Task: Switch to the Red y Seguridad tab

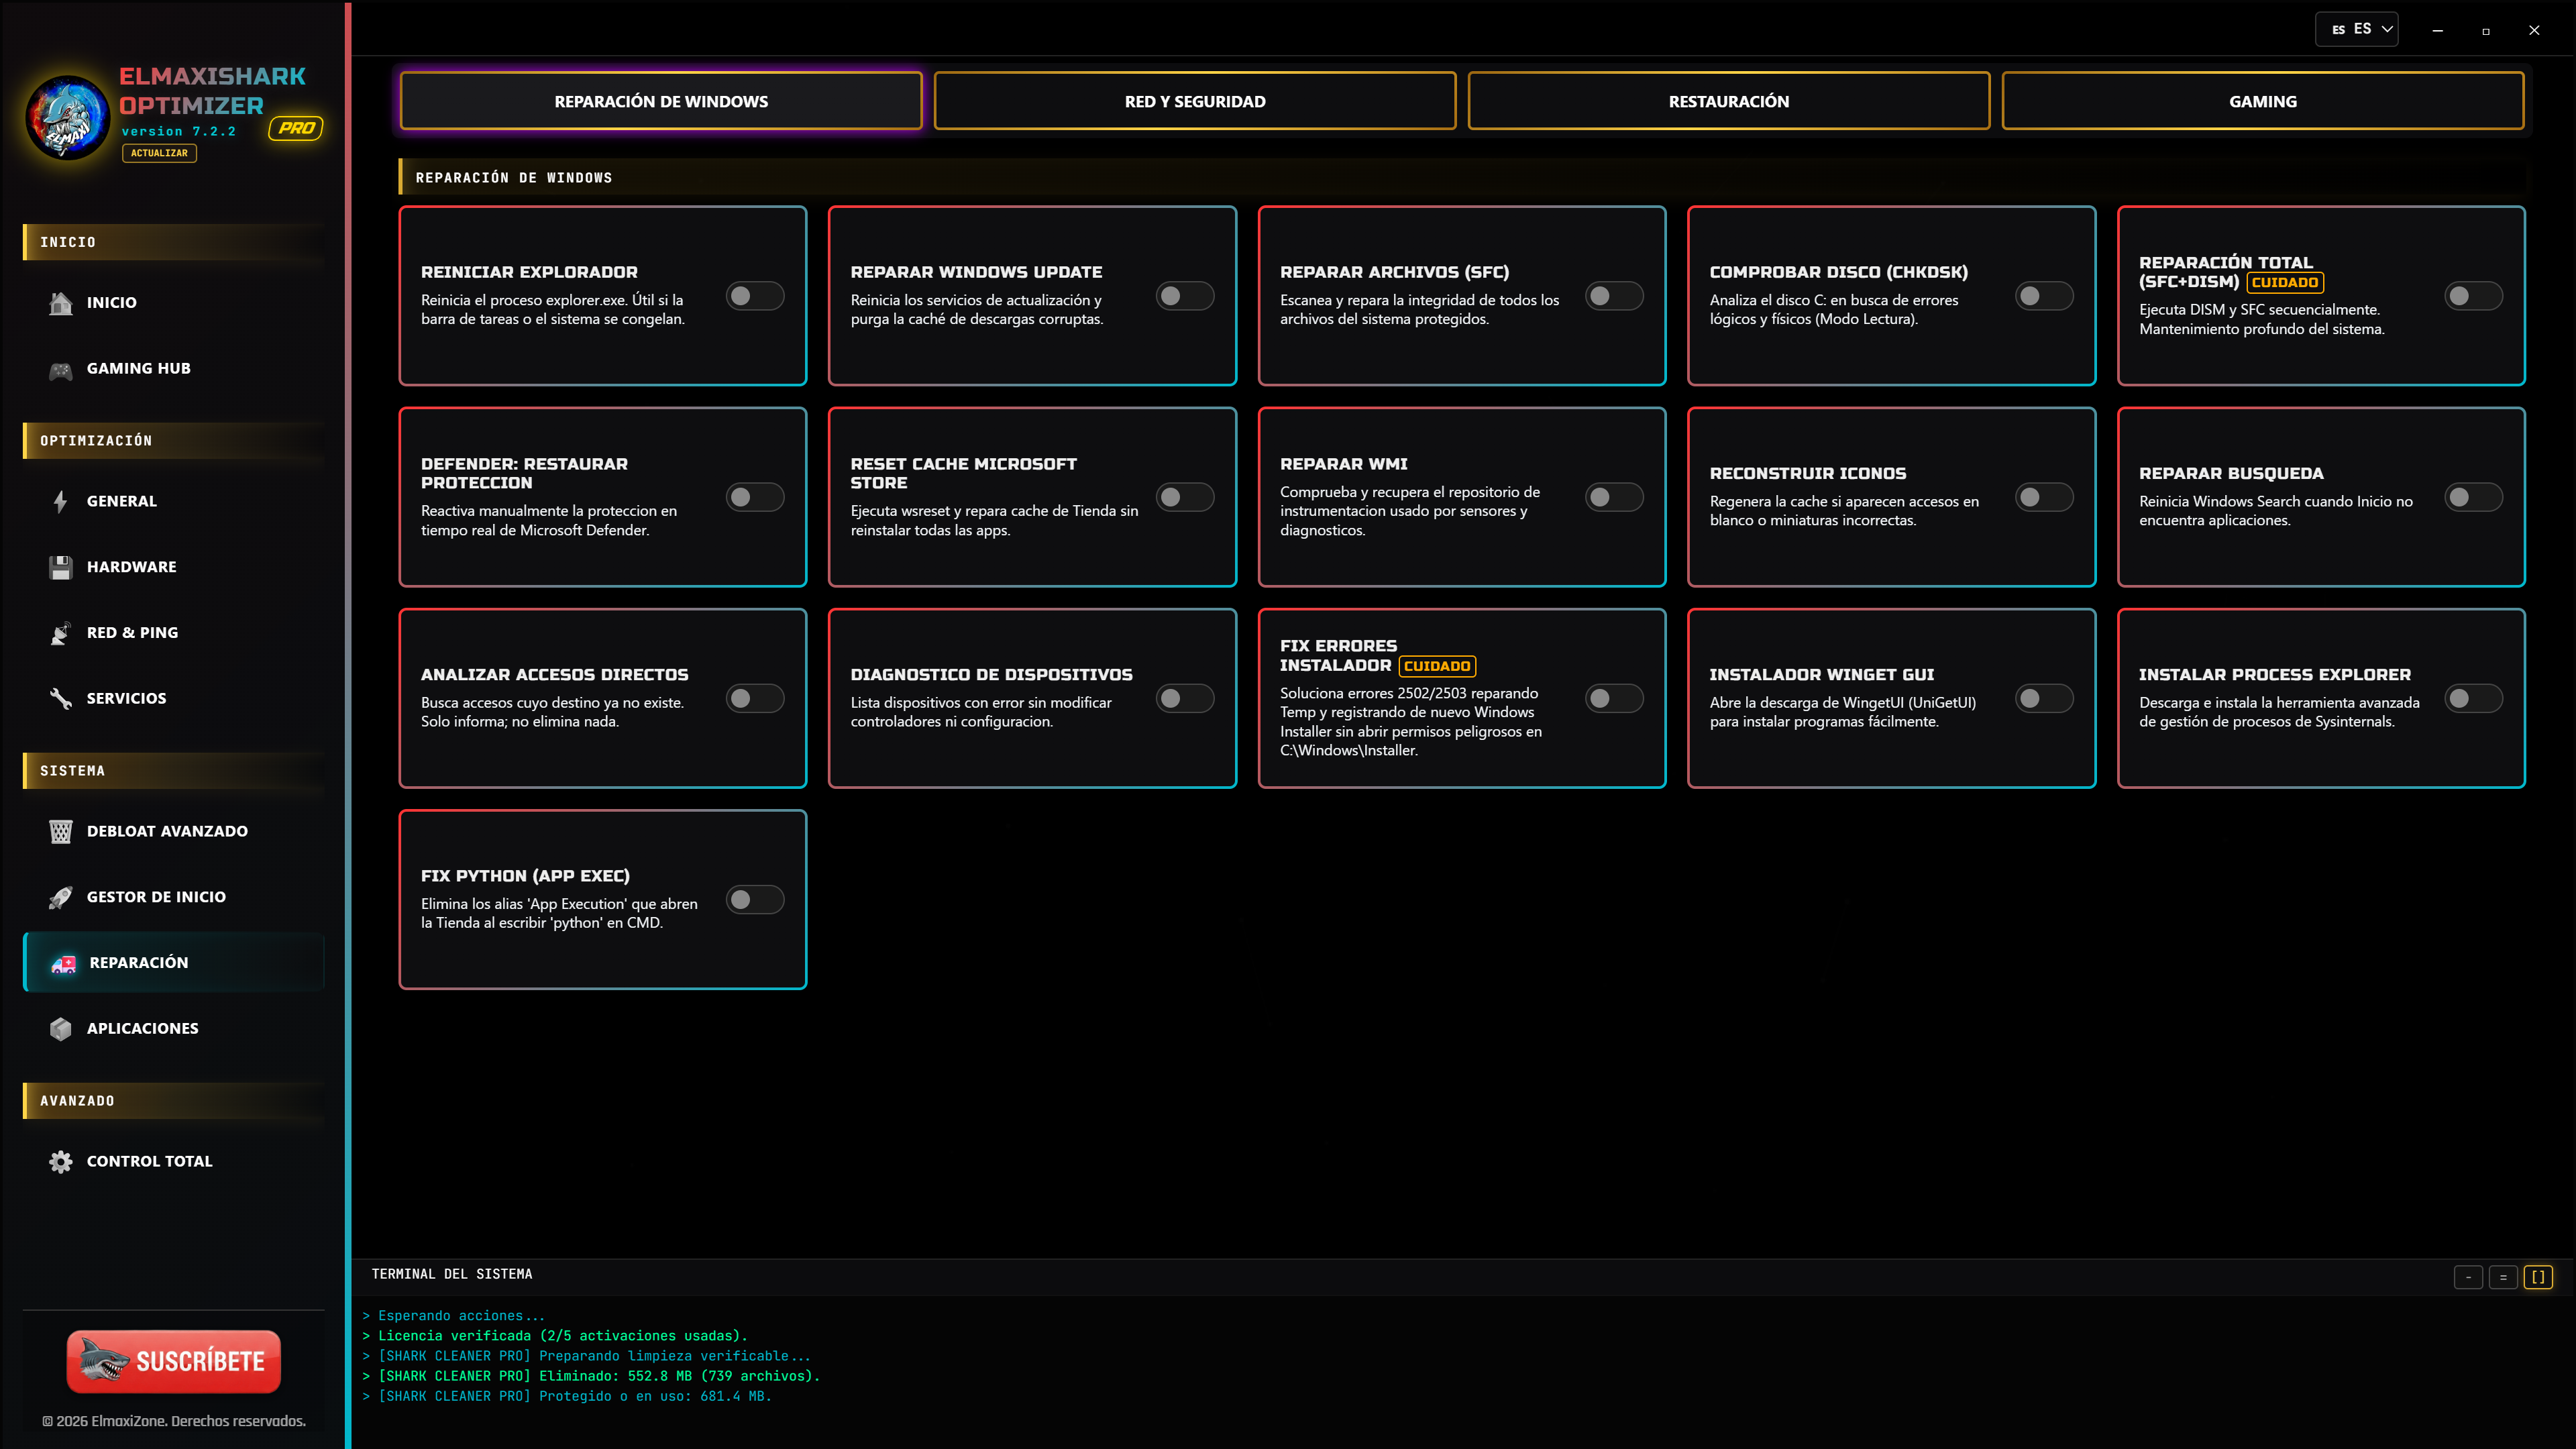Action: 1195,101
